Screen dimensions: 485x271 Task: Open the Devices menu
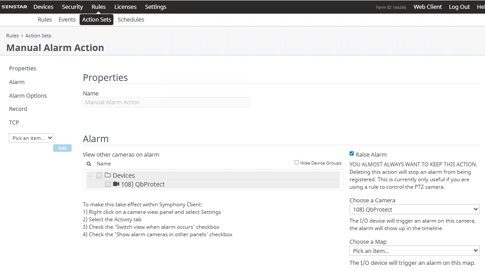44,7
